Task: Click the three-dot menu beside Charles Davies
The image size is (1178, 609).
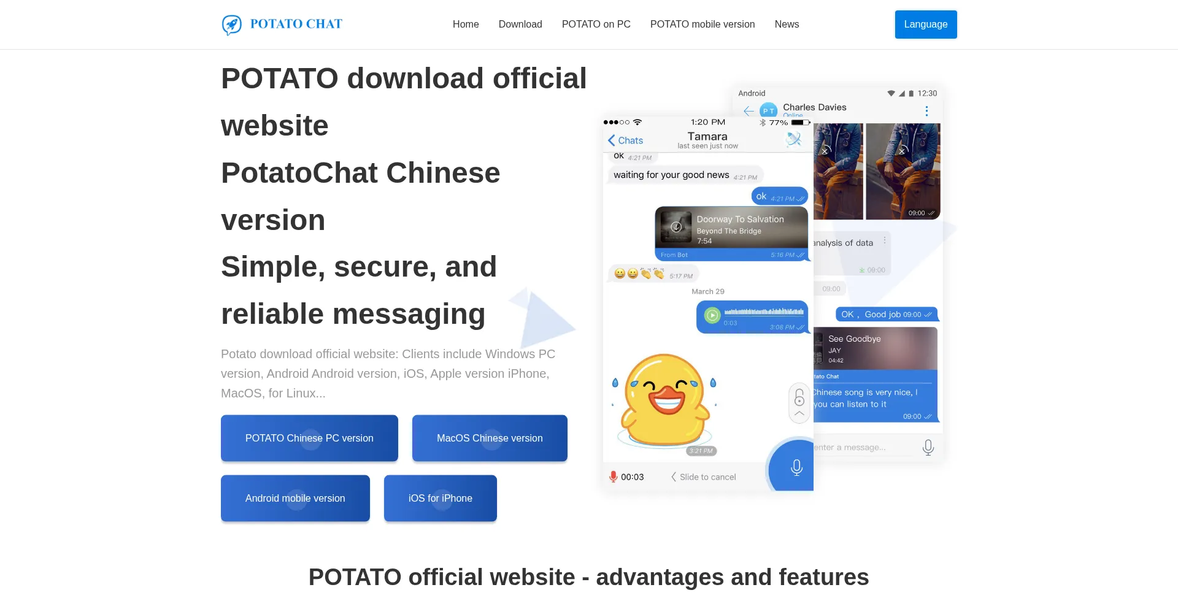Action: coord(926,111)
